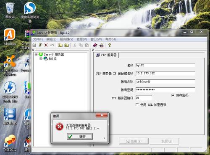Enable 使用 SSL 加密通讯 checkbox
This screenshot has width=210, height=155.
pos(137,104)
